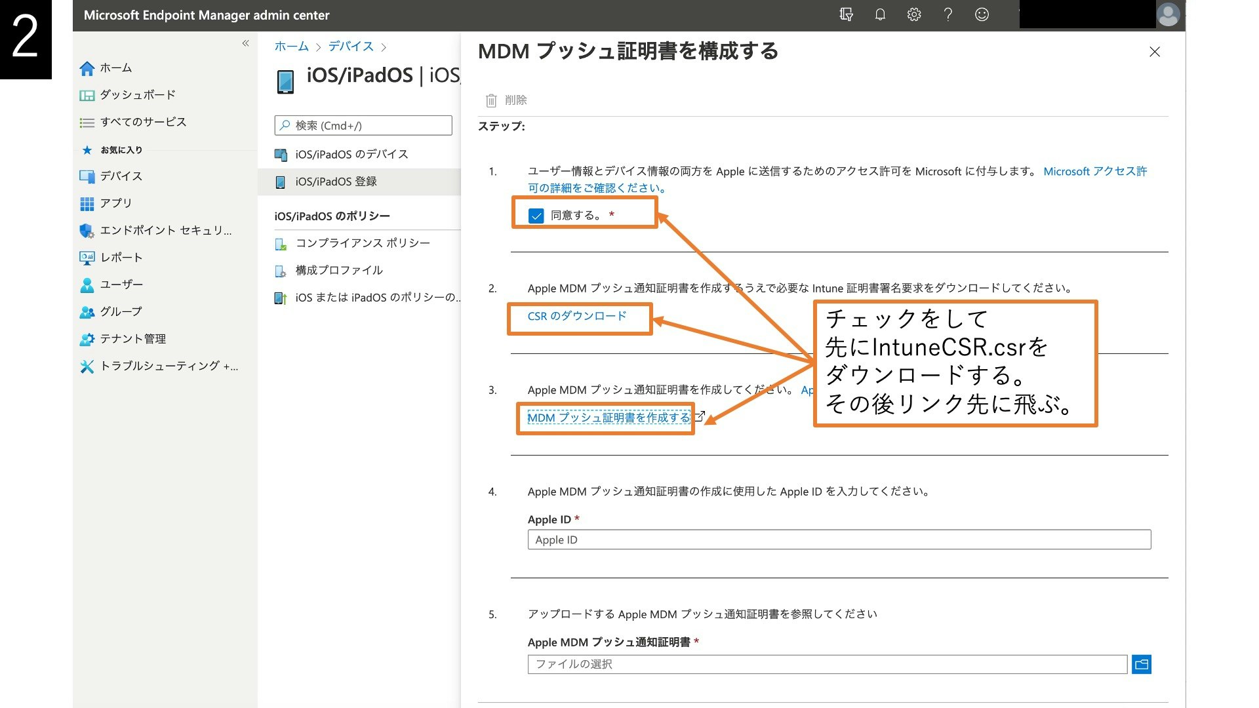Viewport: 1259px width, 708px height.
Task: Open the user account avatar
Action: 1169,14
